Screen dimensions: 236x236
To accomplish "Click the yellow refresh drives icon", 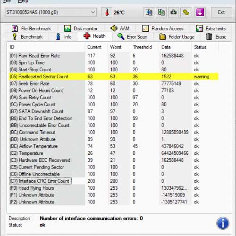I will click(x=186, y=12).
